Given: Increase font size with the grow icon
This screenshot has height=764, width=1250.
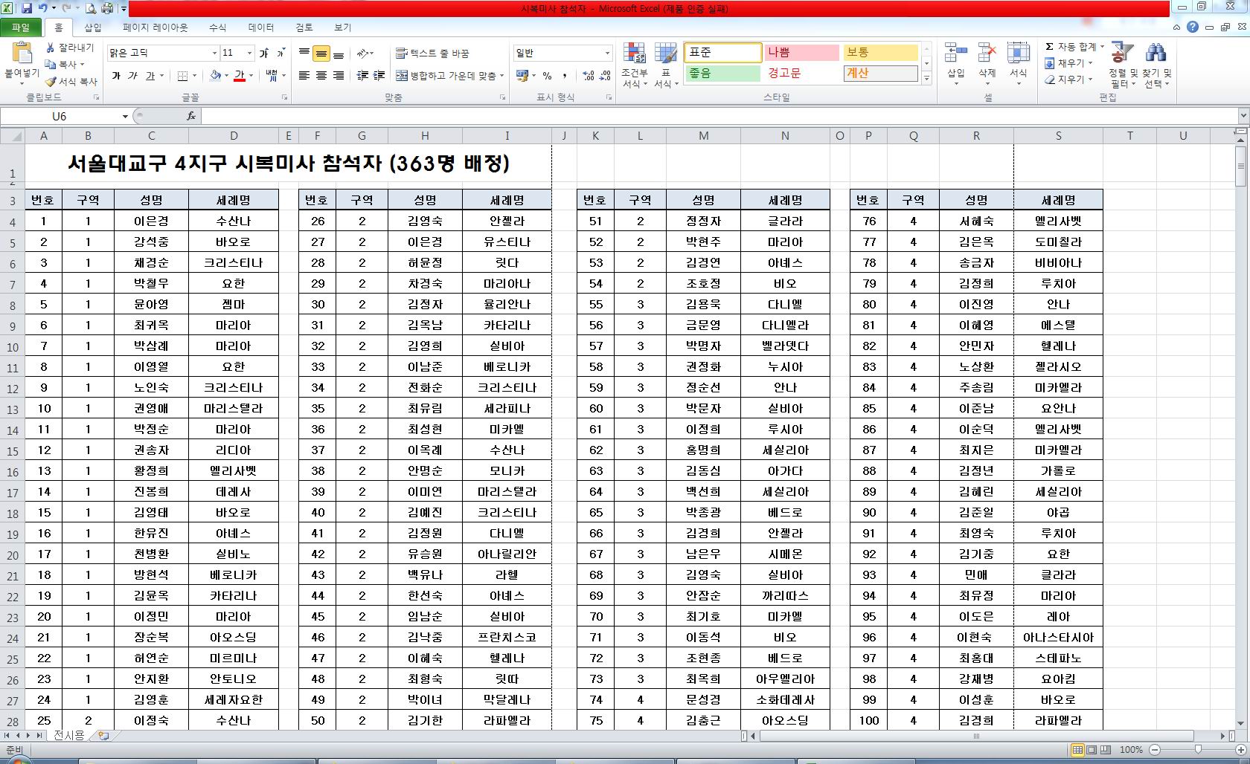Looking at the screenshot, I should pyautogui.click(x=263, y=53).
